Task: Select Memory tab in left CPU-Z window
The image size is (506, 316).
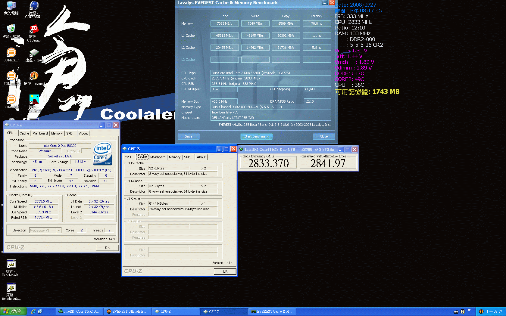Action: [57, 133]
